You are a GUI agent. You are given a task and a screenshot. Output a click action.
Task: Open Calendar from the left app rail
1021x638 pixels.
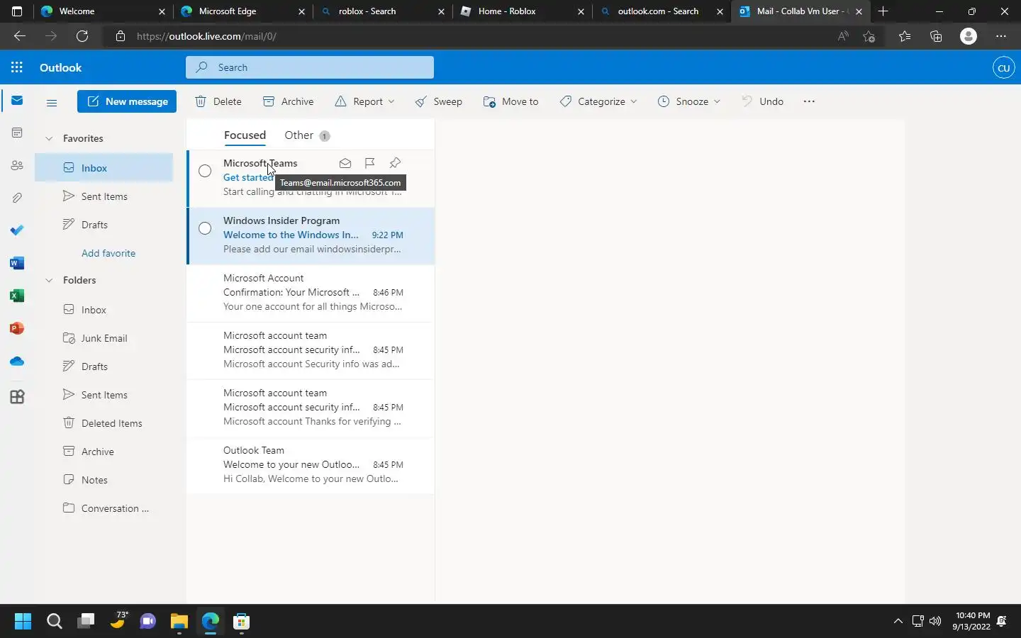(x=17, y=133)
